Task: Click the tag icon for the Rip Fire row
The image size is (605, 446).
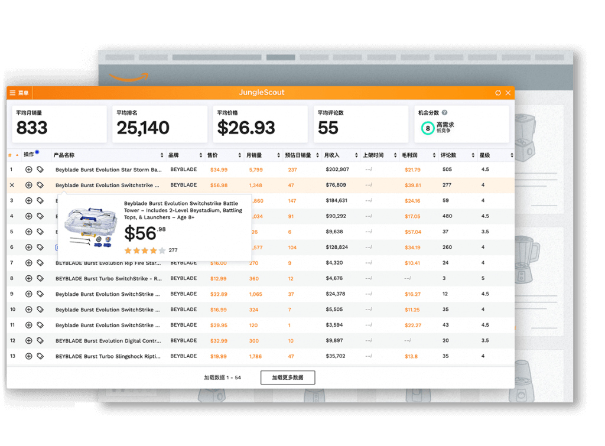Action: pos(40,263)
